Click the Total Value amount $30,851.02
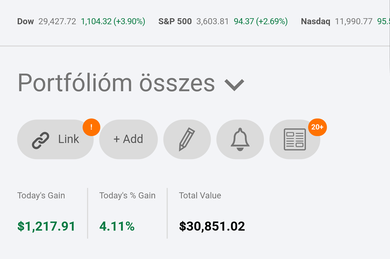The image size is (390, 259). pyautogui.click(x=212, y=226)
